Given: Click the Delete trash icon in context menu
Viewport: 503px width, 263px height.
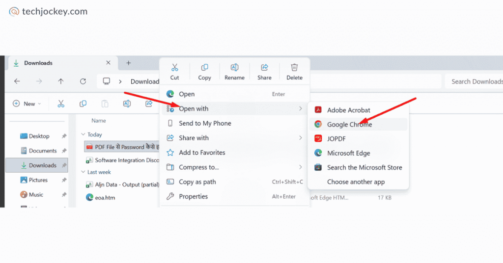Looking at the screenshot, I should pos(294,68).
